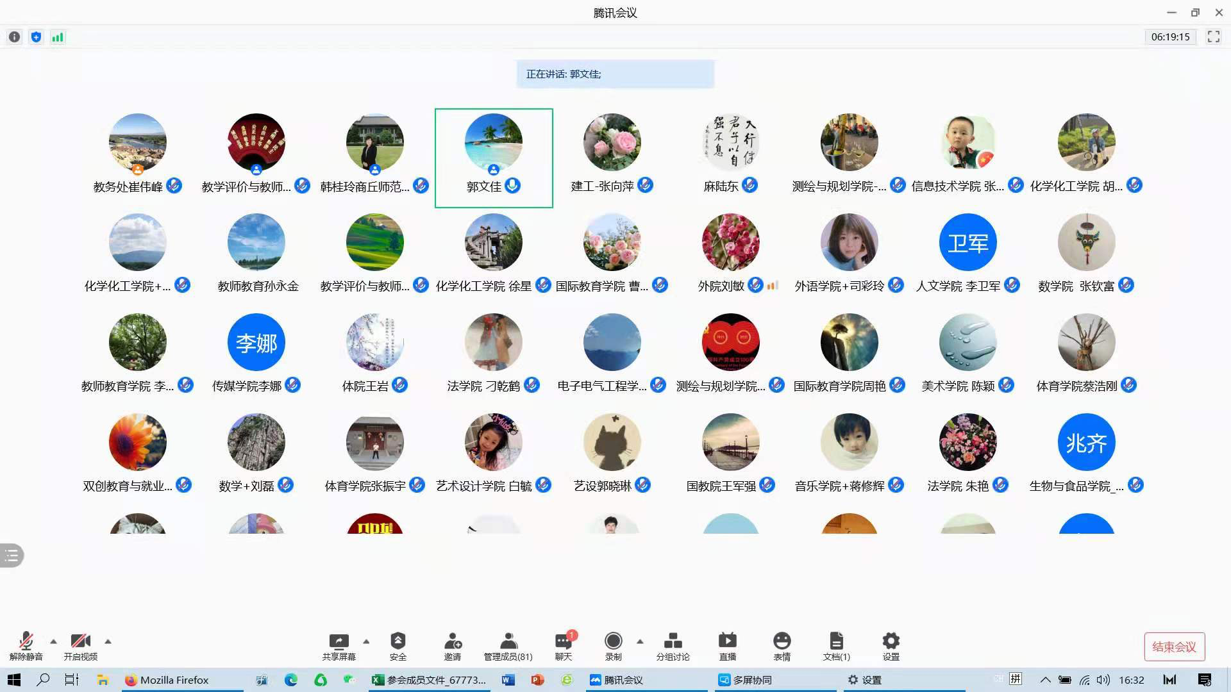Expand 共享屏幕 share options arrow
The height and width of the screenshot is (692, 1231).
pos(366,641)
